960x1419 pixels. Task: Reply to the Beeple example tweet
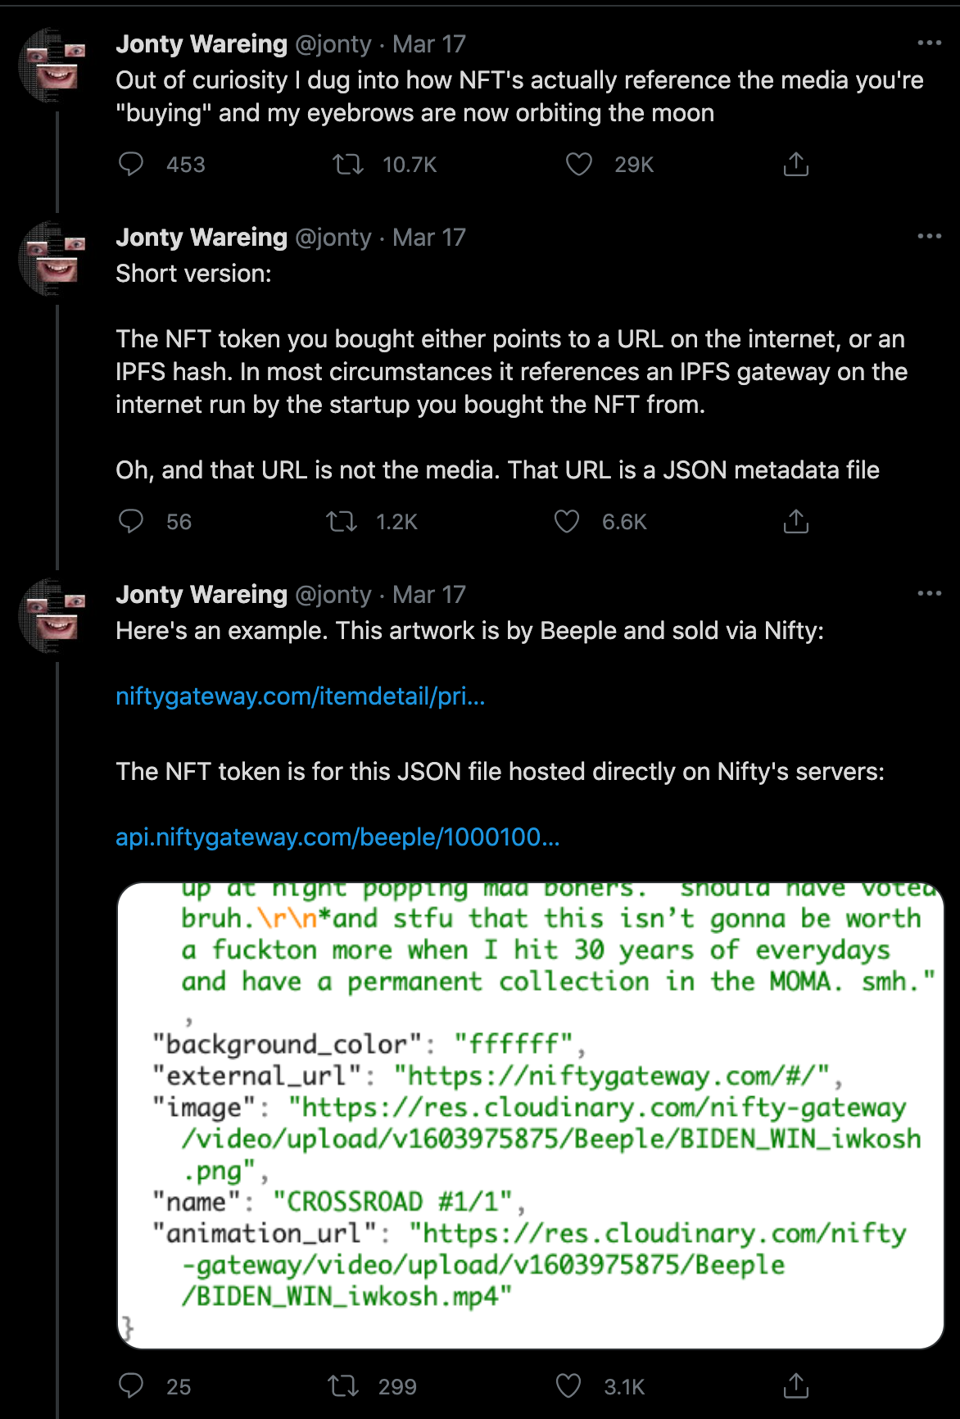[131, 1386]
